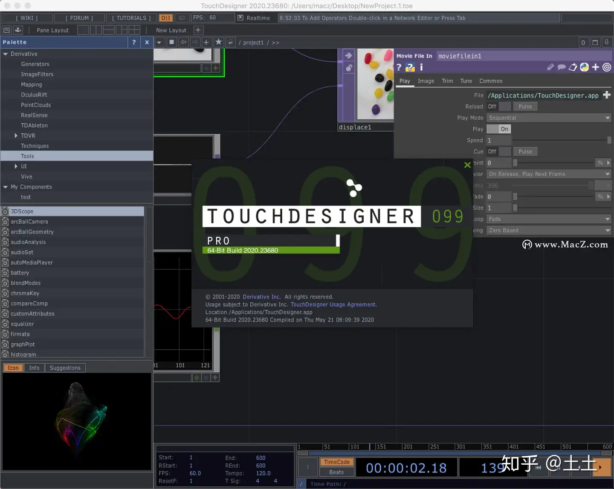Click the pencil edit icon in parameters
The image size is (614, 489).
point(550,67)
